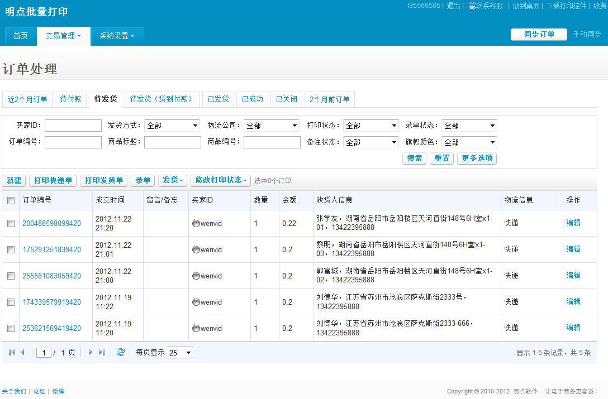
Task: Jump to last page of orders
Action: pos(102,352)
